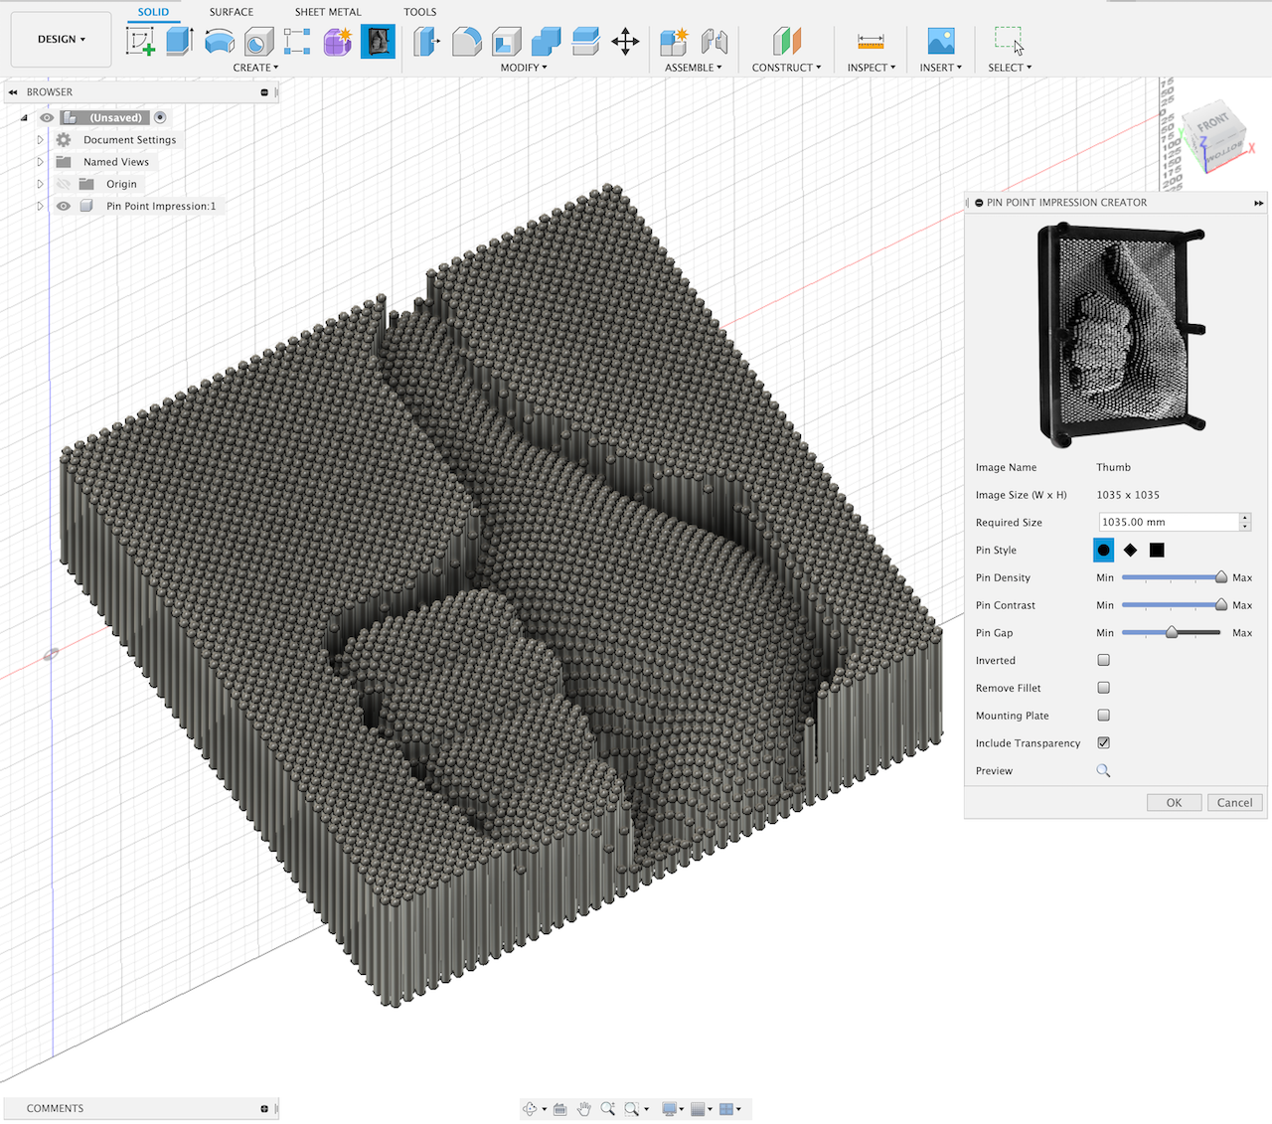Click the Insert image icon
The image size is (1272, 1124).
tap(940, 41)
